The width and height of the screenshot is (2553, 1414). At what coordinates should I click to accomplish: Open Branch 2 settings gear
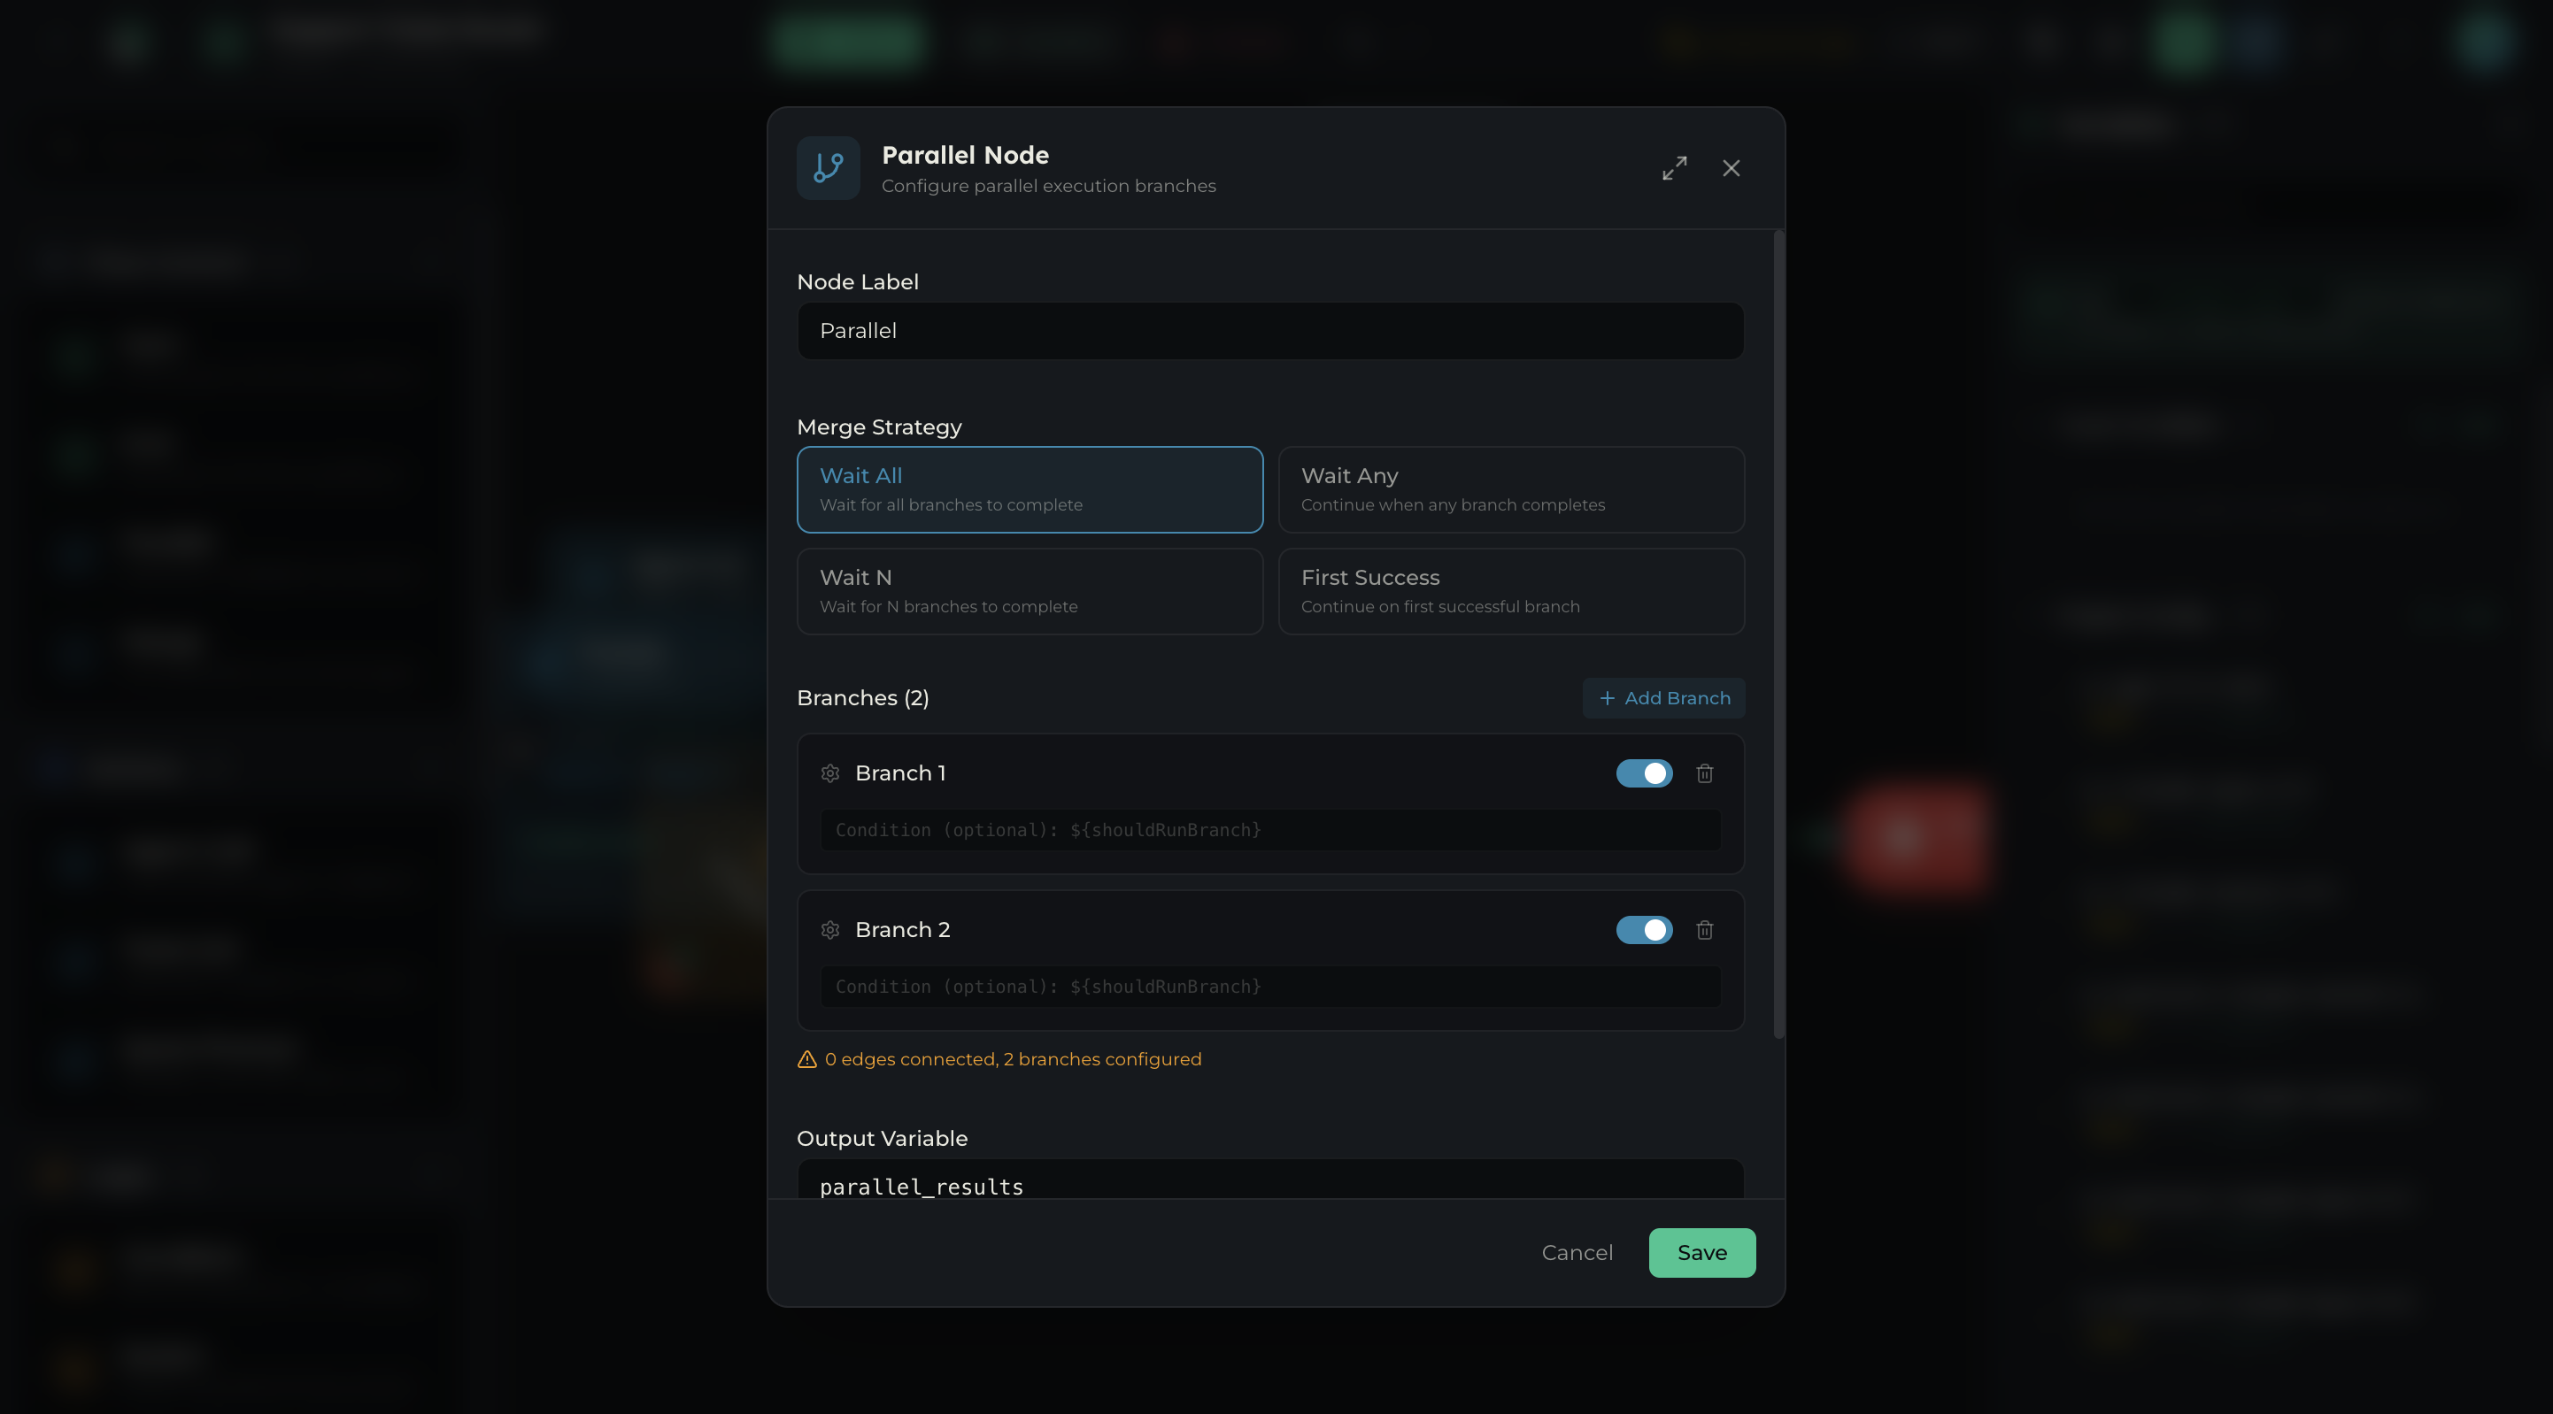point(830,929)
